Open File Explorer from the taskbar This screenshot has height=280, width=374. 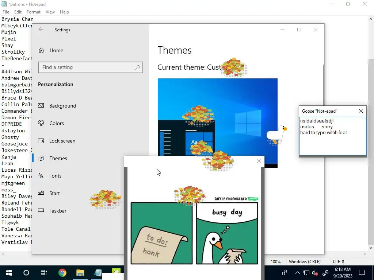coord(80,273)
